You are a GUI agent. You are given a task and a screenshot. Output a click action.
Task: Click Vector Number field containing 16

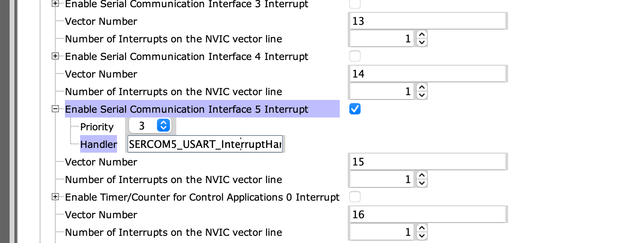[x=427, y=215]
